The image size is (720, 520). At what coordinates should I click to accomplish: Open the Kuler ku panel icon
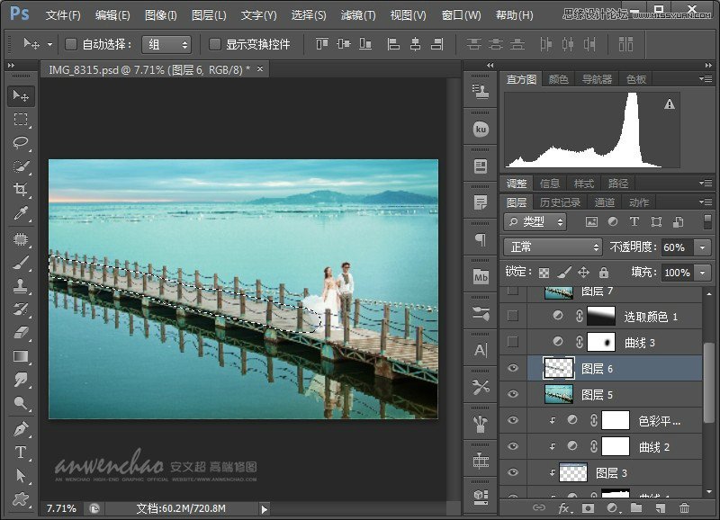click(481, 129)
